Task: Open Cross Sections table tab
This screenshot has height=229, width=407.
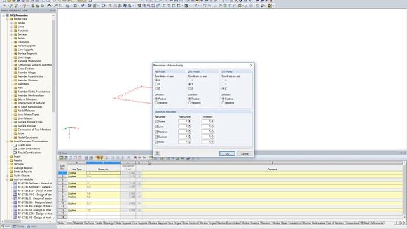Action: click(x=190, y=223)
